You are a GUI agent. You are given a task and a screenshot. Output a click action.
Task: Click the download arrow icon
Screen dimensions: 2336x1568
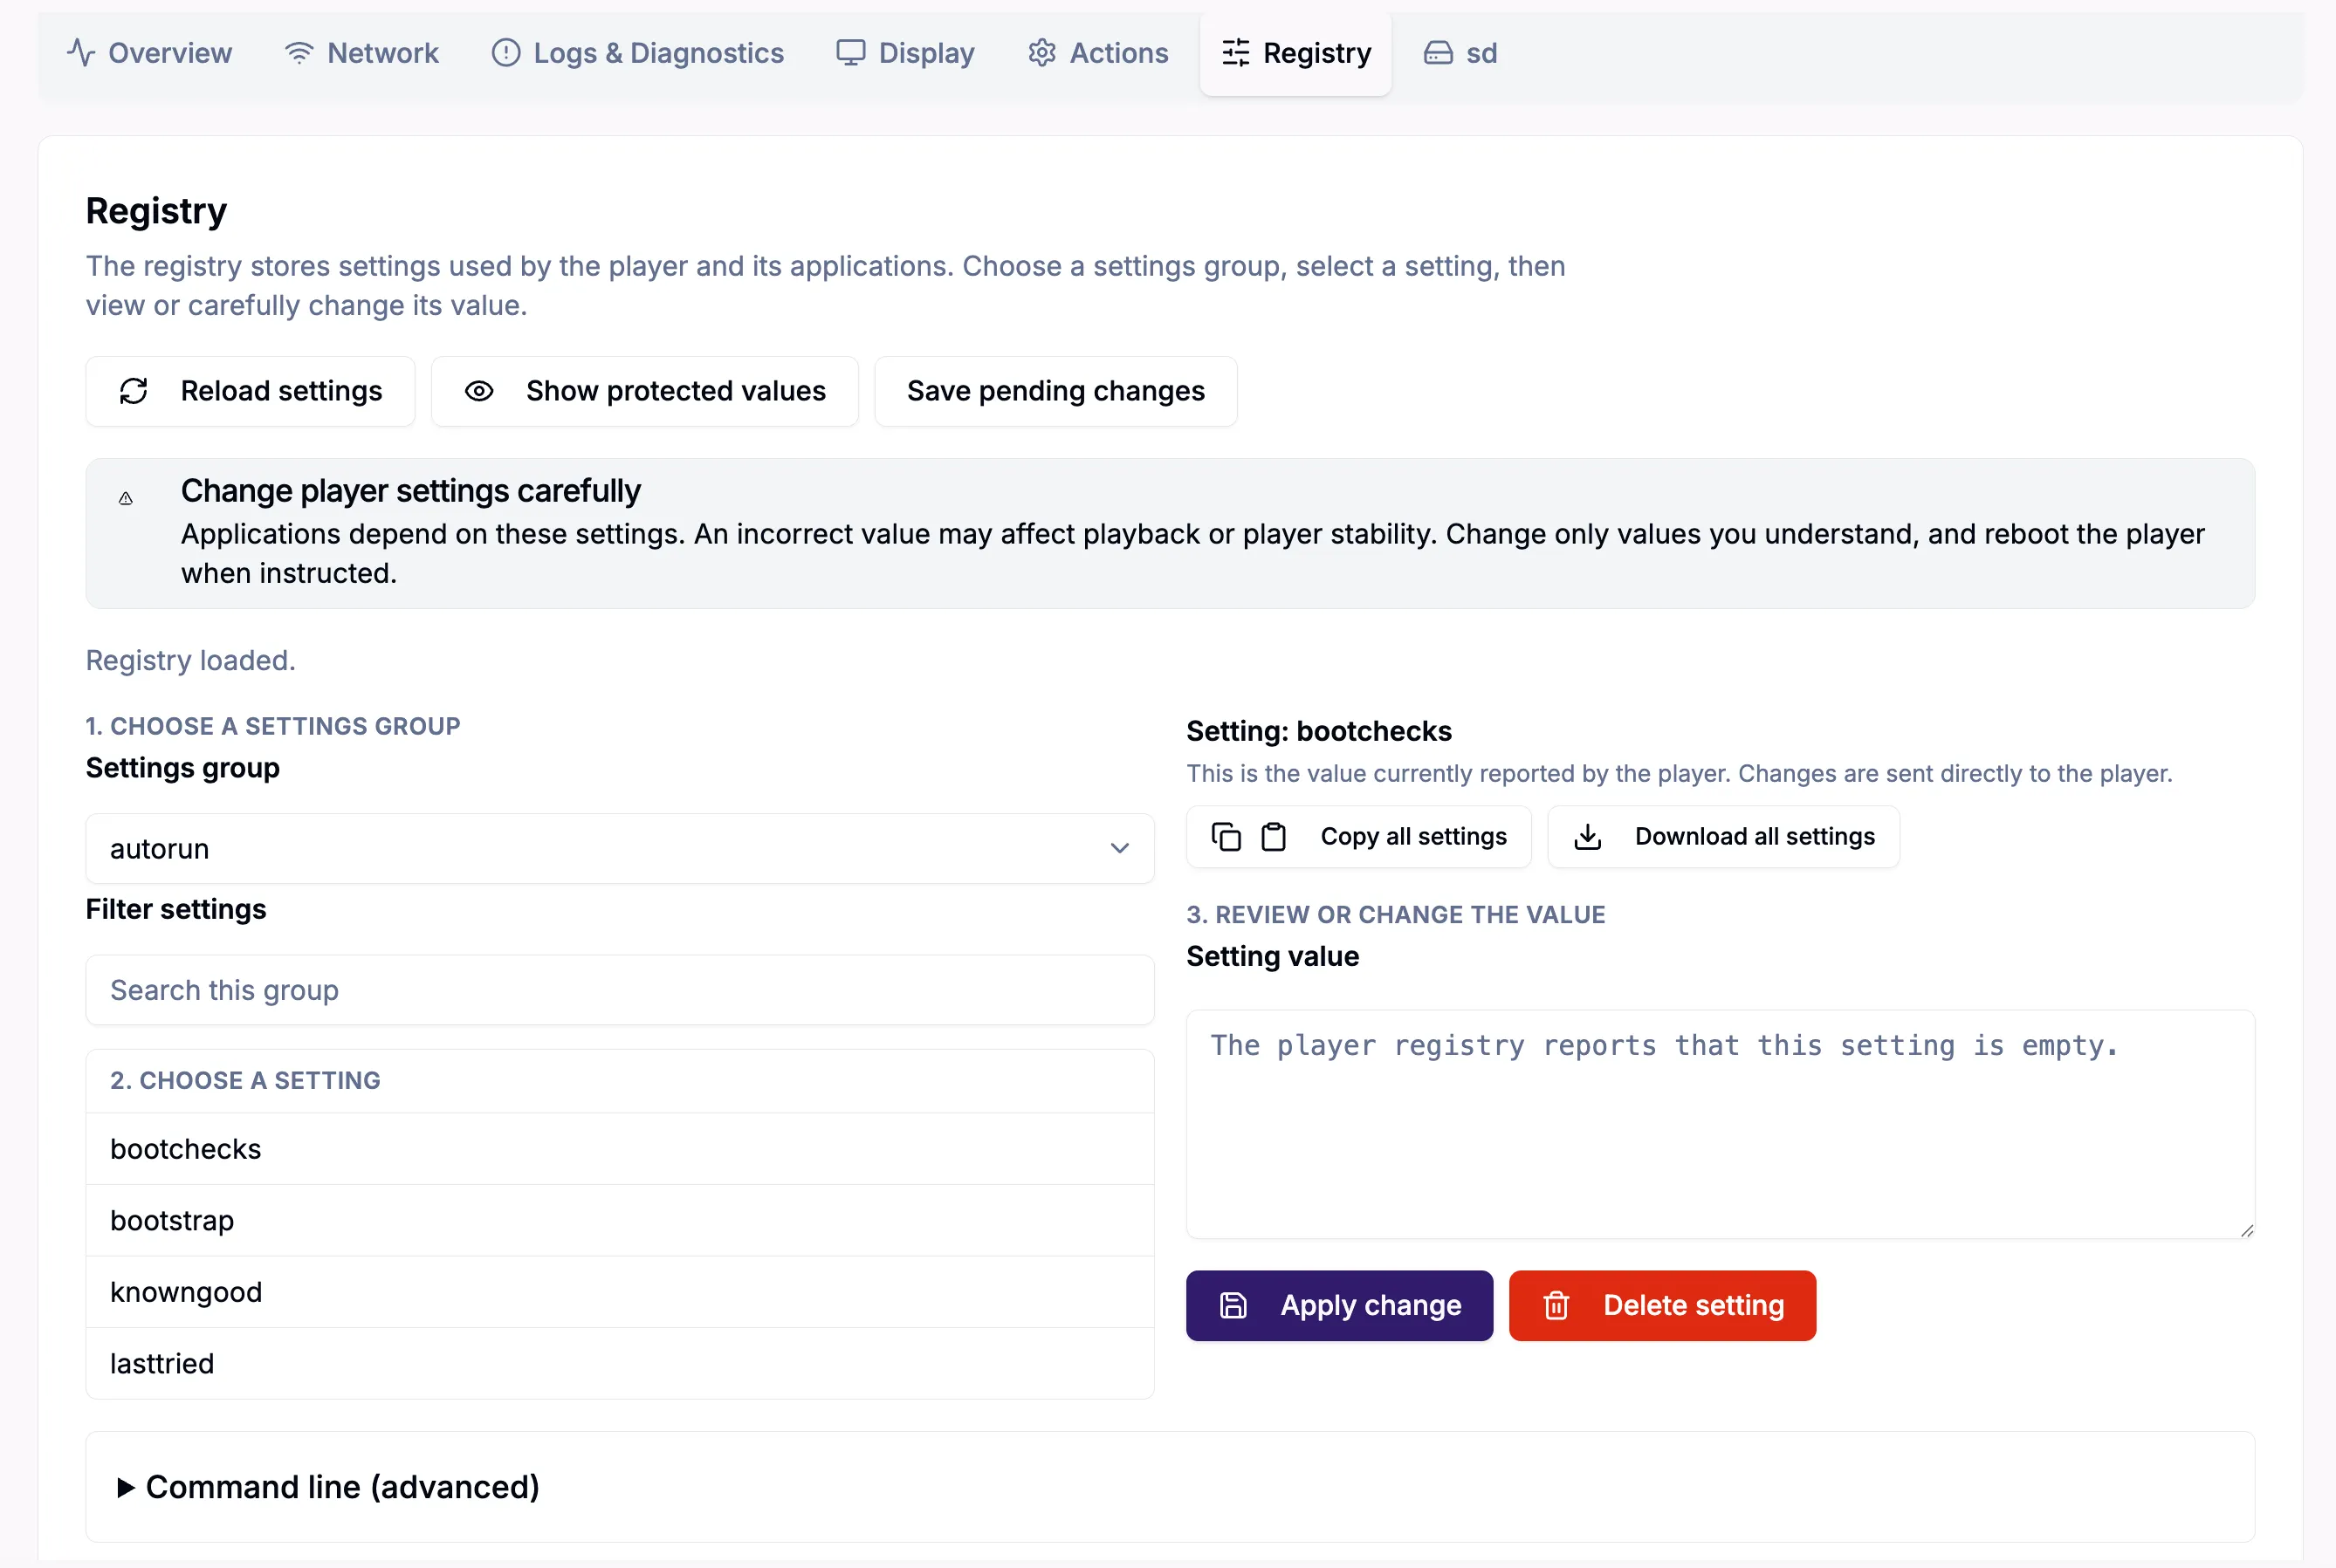click(x=1588, y=836)
